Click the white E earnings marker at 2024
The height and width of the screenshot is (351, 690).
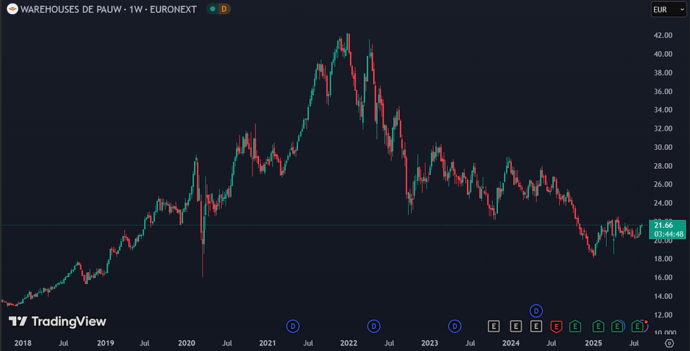(x=515, y=326)
